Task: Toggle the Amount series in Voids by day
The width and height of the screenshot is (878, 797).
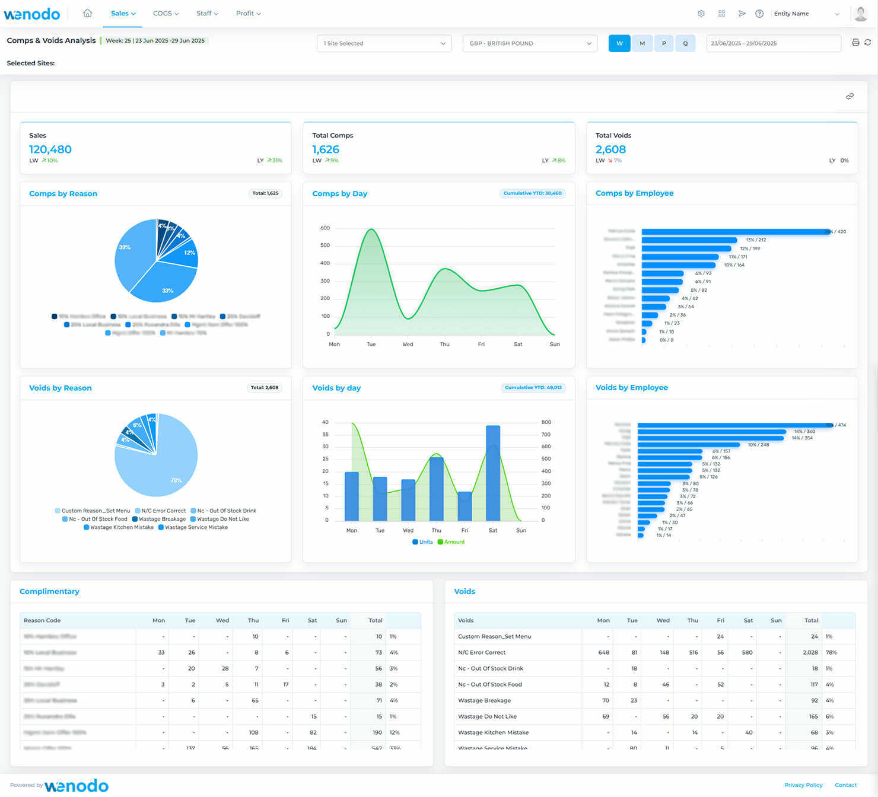Action: tap(451, 541)
